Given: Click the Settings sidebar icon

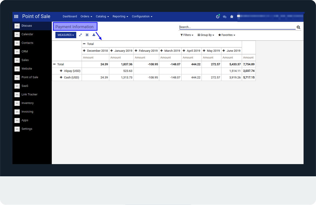Looking at the screenshot, I should click(x=17, y=129).
